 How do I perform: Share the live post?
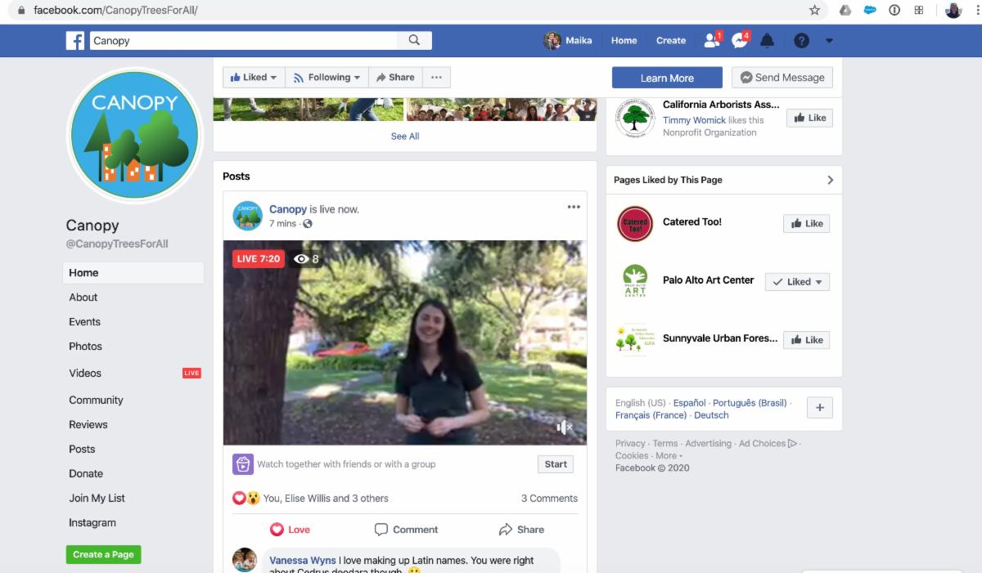[x=521, y=530]
